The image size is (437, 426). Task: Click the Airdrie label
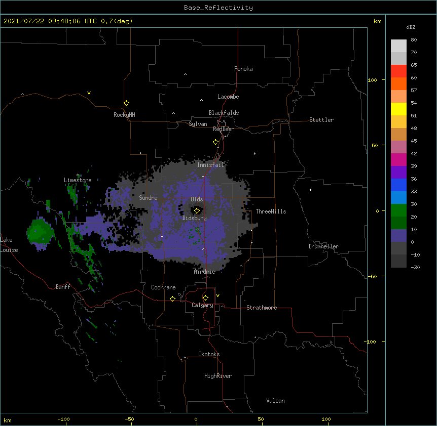tap(205, 272)
